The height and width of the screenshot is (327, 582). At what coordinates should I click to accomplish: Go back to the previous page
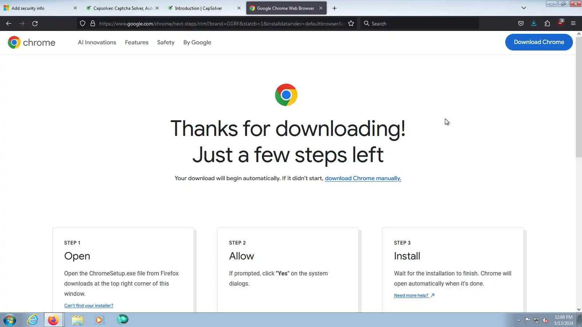click(9, 24)
